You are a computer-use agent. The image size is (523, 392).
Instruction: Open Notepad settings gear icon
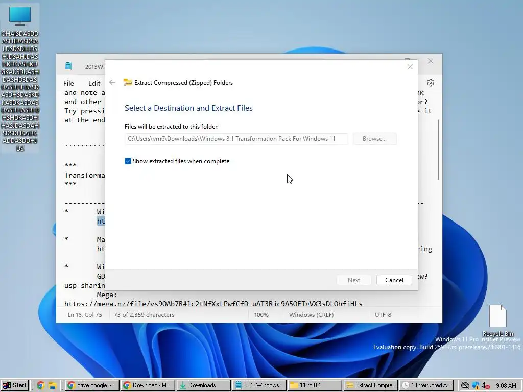(x=430, y=83)
